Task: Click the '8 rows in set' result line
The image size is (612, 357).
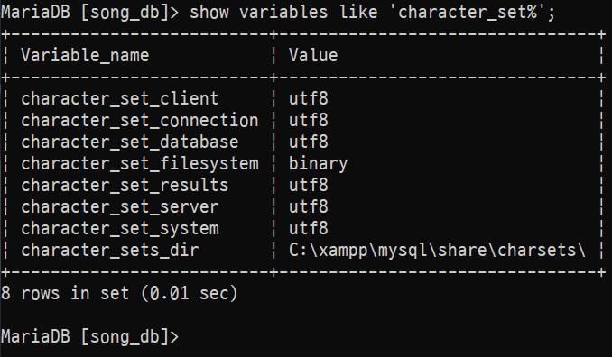Action: pyautogui.click(x=119, y=293)
